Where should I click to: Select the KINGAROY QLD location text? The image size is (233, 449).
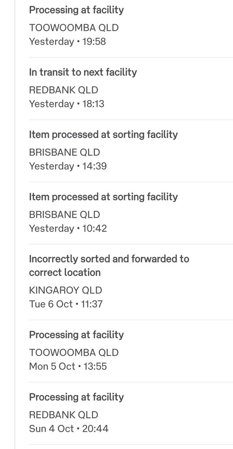(x=66, y=291)
